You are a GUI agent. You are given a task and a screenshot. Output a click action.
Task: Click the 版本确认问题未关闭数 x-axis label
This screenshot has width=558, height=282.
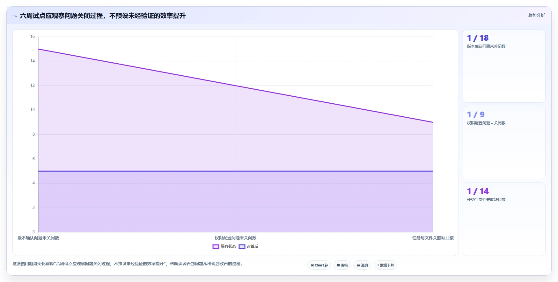pyautogui.click(x=38, y=238)
